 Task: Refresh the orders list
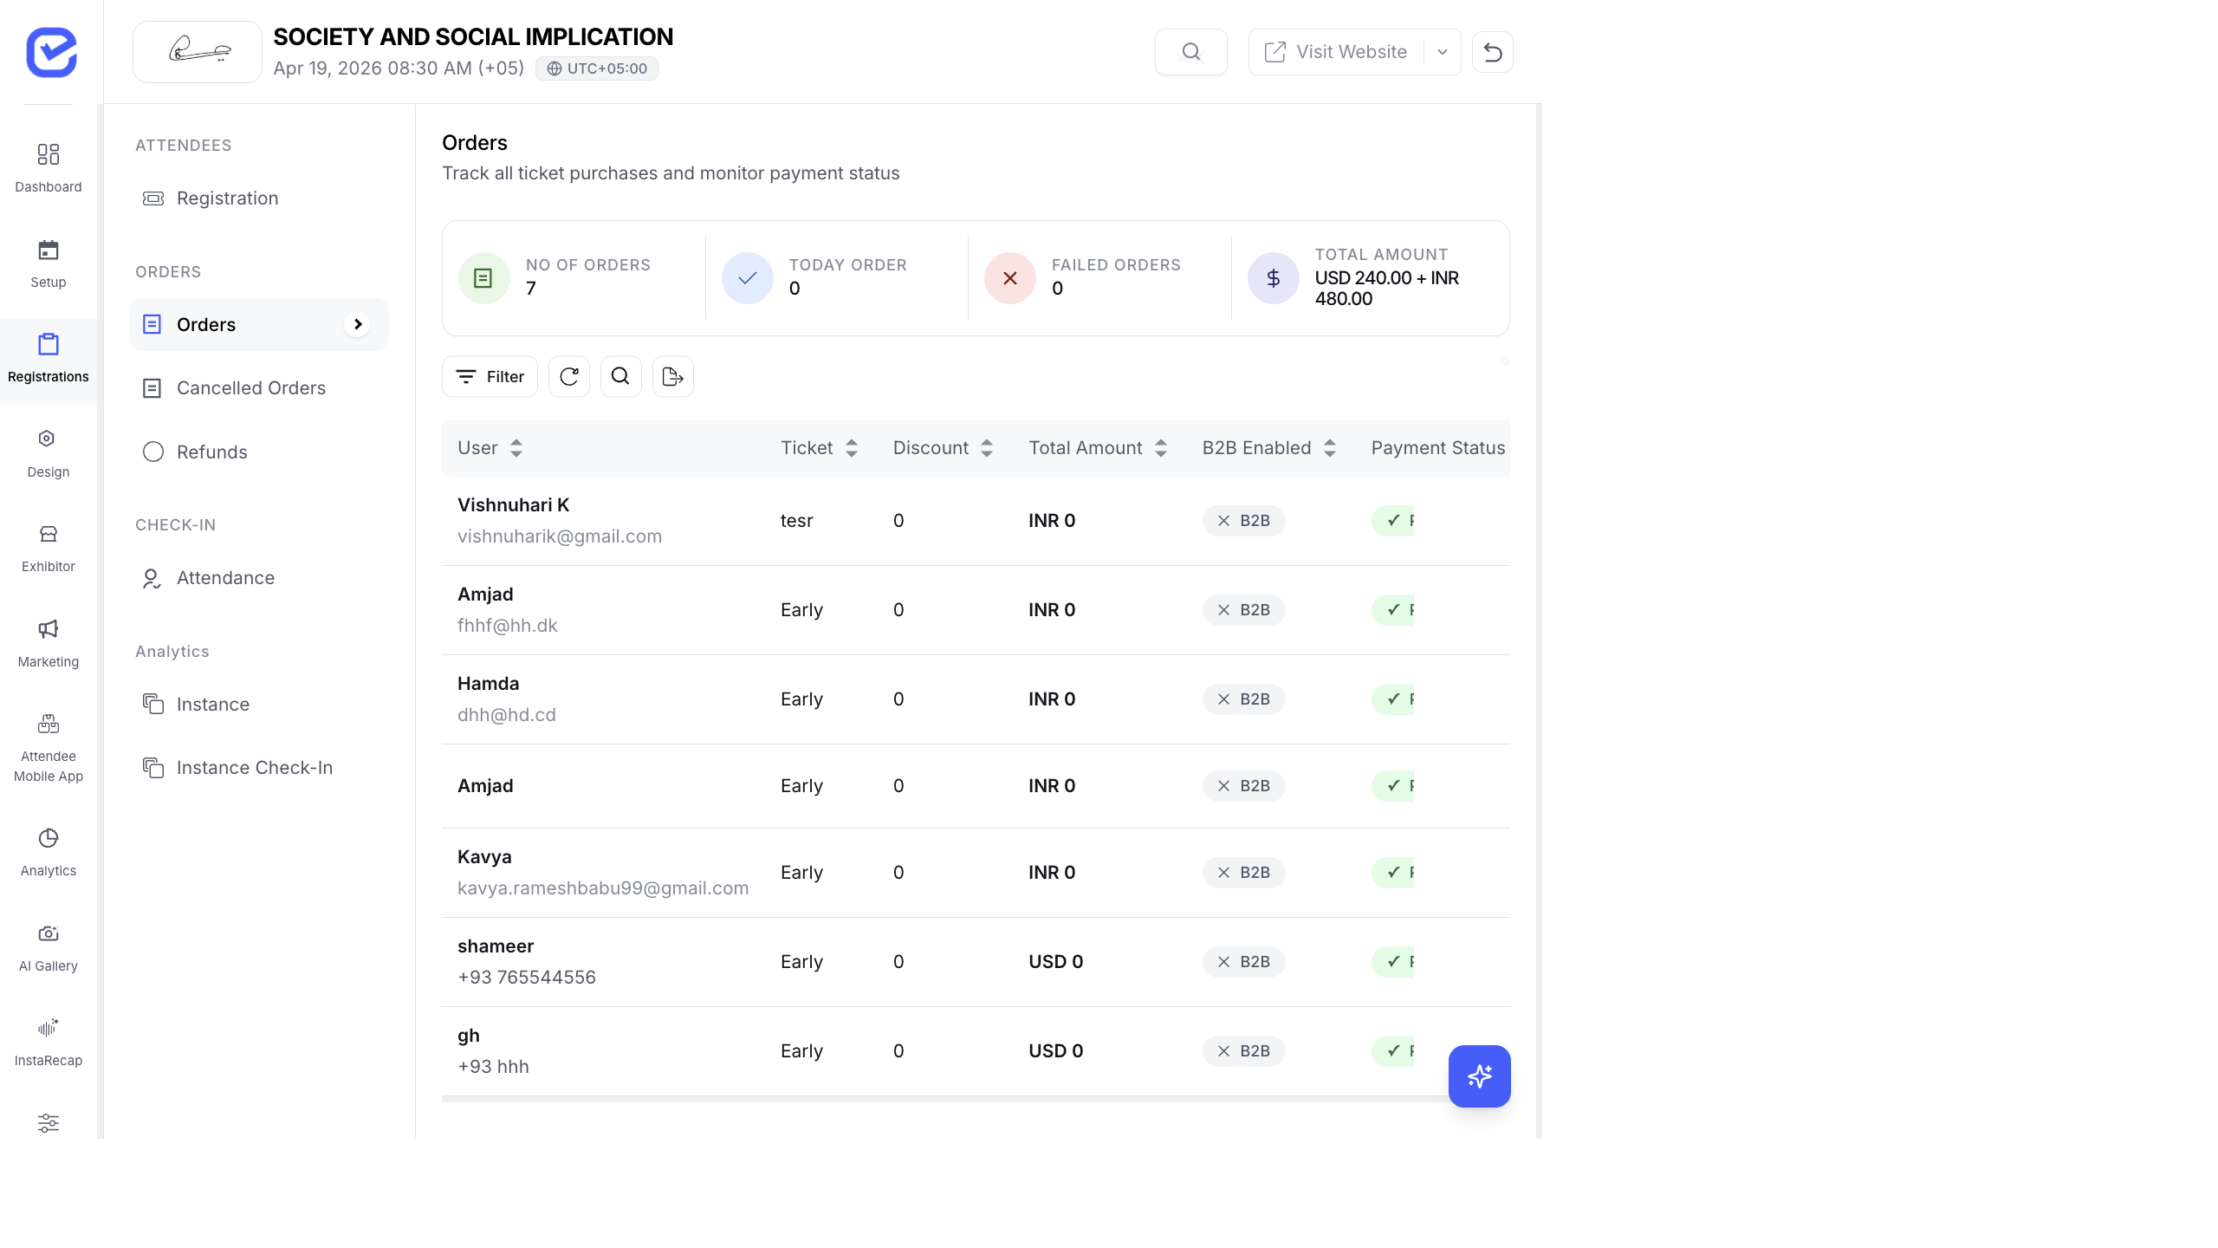[x=568, y=376]
